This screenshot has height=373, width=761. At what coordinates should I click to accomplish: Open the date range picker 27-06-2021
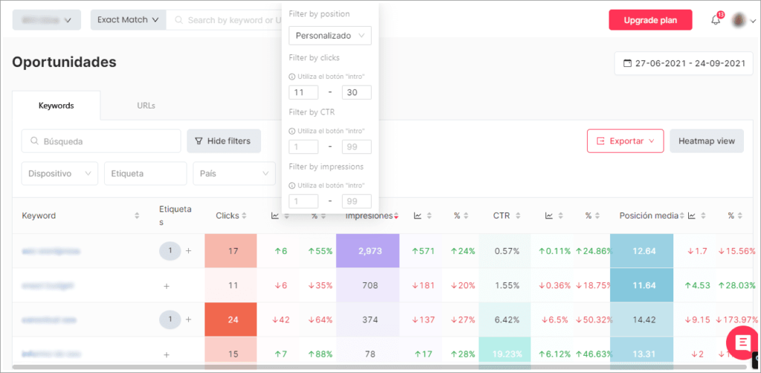(x=684, y=64)
